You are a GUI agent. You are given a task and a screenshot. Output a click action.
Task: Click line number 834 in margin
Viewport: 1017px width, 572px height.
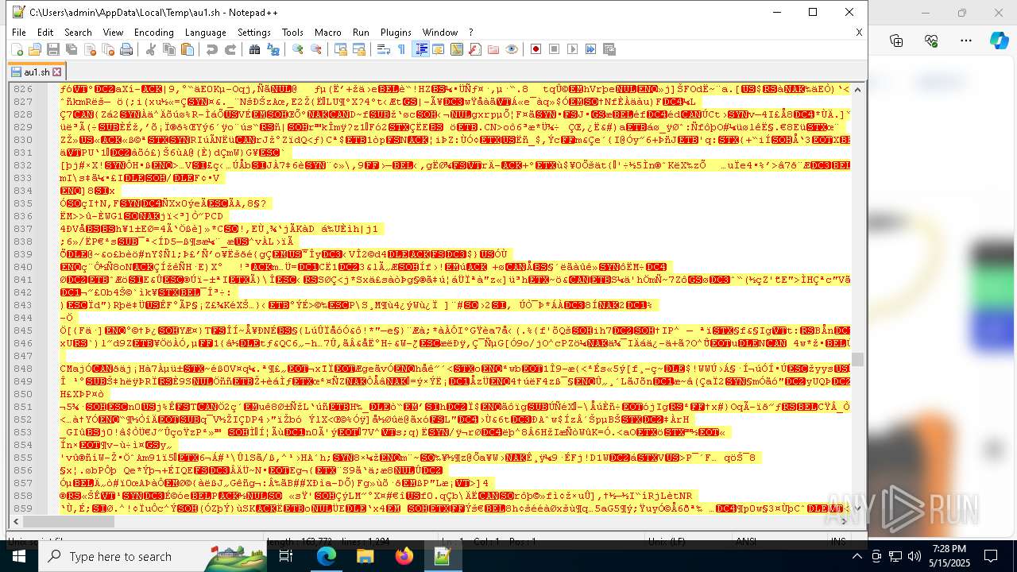coord(23,191)
